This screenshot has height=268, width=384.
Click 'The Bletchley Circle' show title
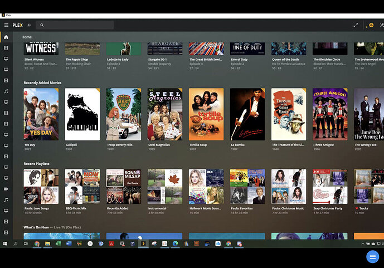[327, 59]
